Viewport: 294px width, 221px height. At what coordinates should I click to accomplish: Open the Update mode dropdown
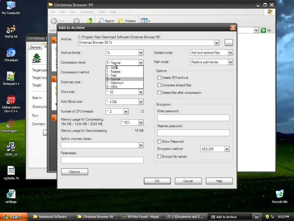click(x=231, y=53)
